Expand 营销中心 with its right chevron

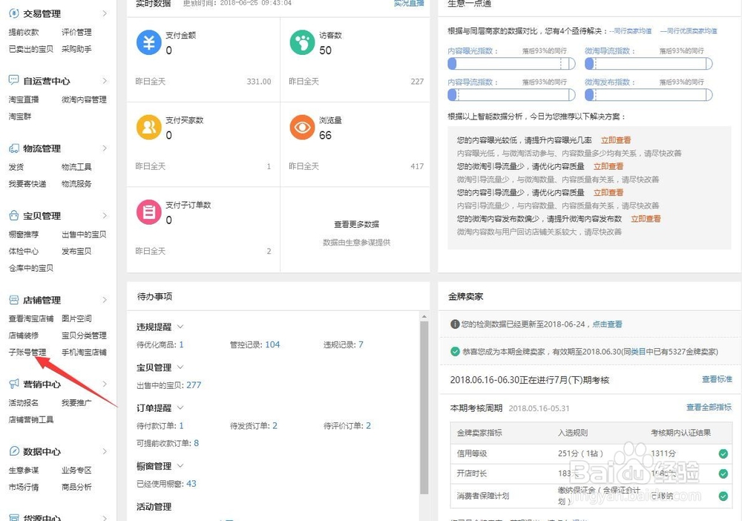[x=105, y=384]
